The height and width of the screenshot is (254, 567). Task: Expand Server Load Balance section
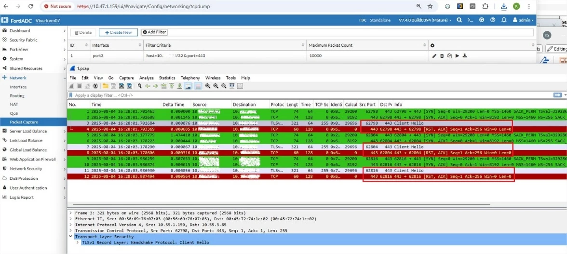pos(34,131)
